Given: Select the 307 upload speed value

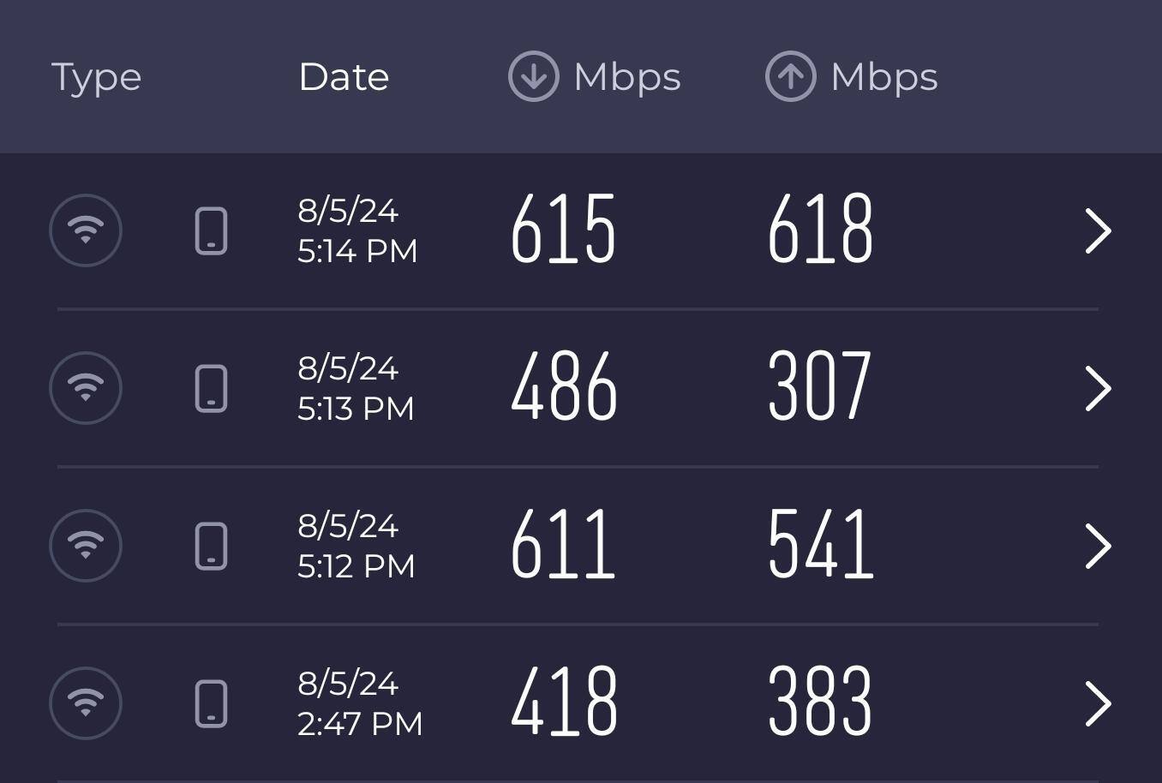Looking at the screenshot, I should pos(820,387).
